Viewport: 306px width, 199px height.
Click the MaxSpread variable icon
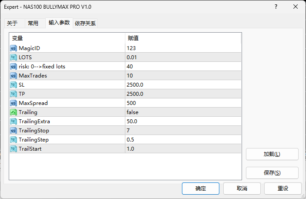coord(13,103)
